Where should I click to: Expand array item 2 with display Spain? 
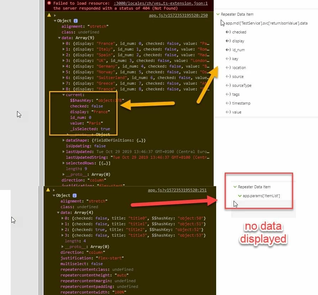click(x=63, y=55)
